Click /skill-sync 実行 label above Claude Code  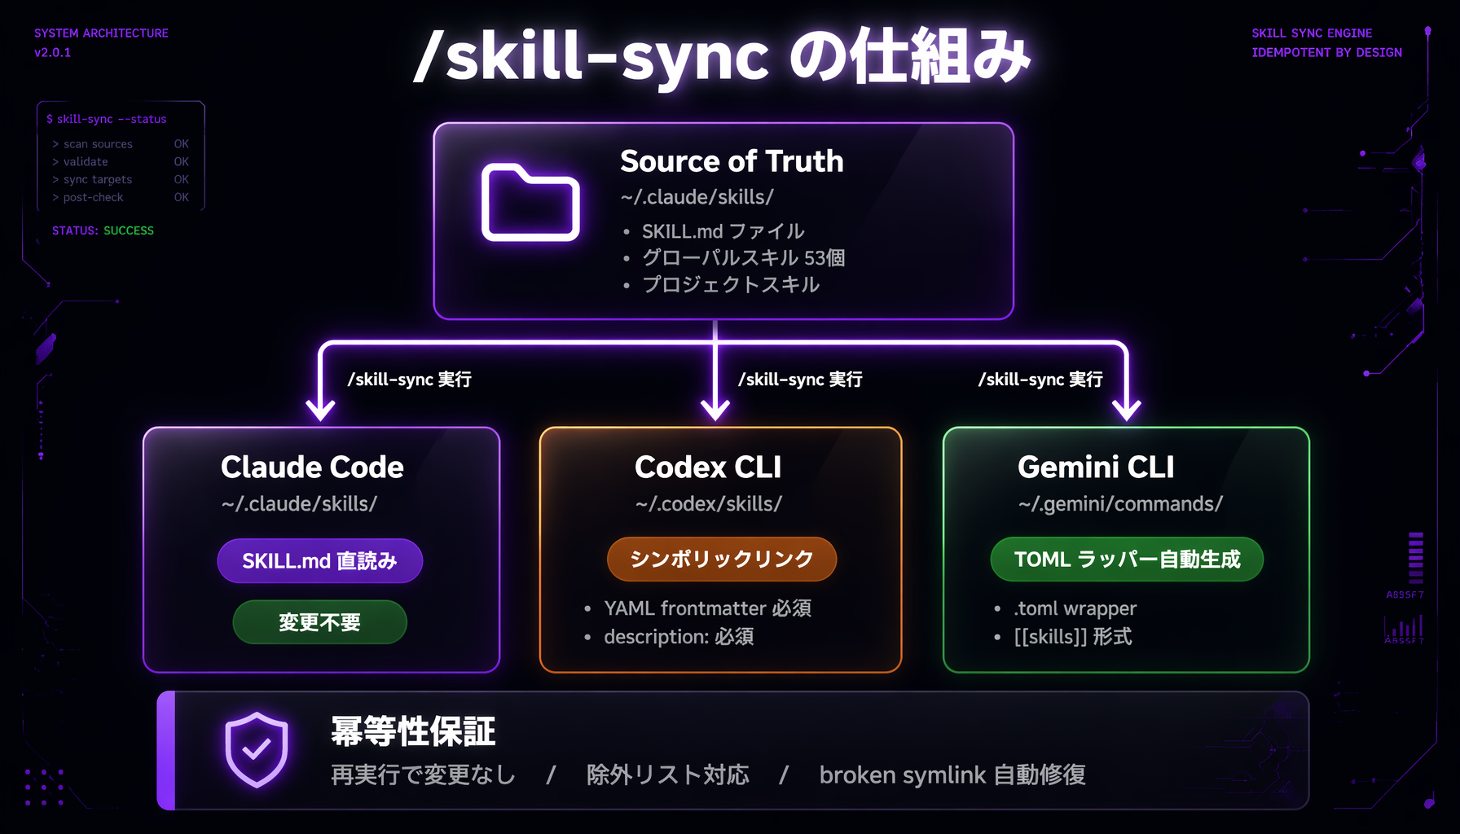coord(410,380)
